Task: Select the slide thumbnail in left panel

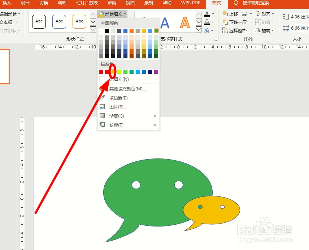Action: [4, 67]
